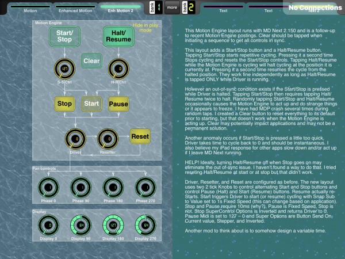Image resolution: width=345 pixels, height=259 pixels.
Task: Select the Phase 0 knob
Action: (48, 188)
